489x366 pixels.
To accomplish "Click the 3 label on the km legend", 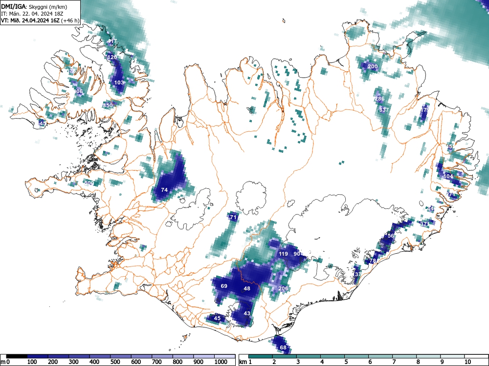I will [298, 362].
